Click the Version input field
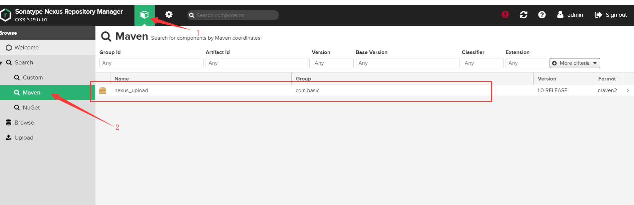Image resolution: width=634 pixels, height=205 pixels. pyautogui.click(x=332, y=63)
